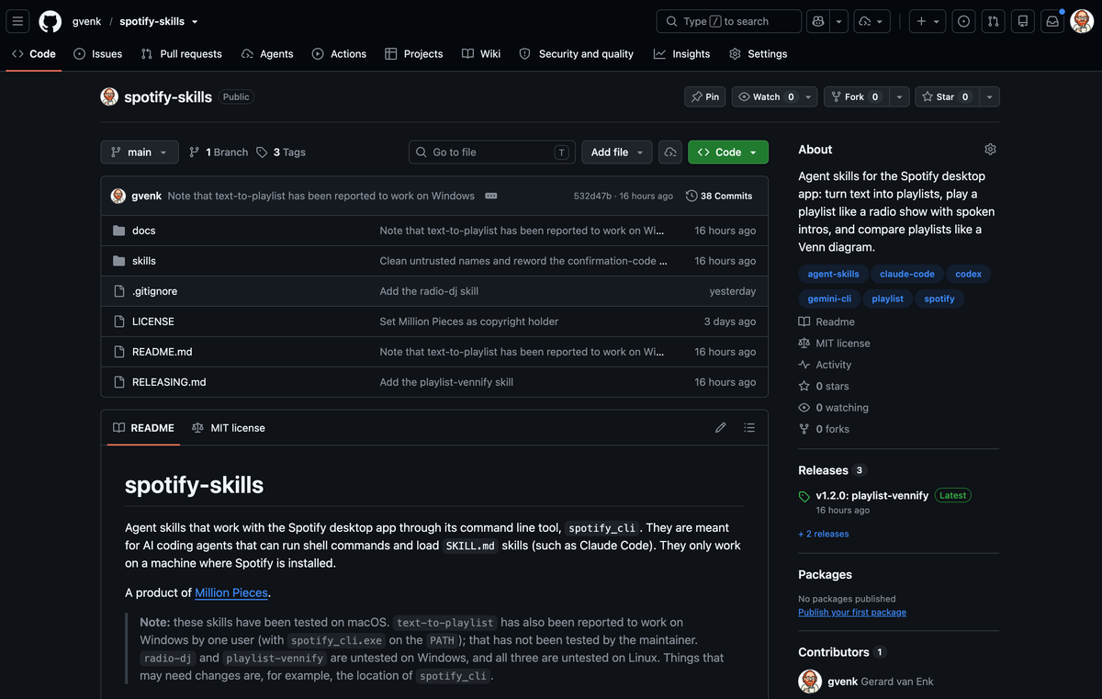Pin the spotify-skills repository
Screen dimensions: 1102x699
click(705, 96)
